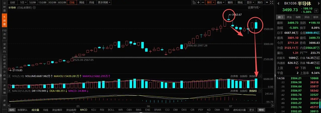Zoom in chart with plus icon
The width and height of the screenshot is (321, 113).
pos(198,2)
